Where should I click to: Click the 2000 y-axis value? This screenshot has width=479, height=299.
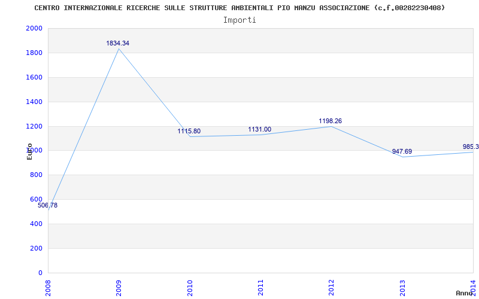(34, 28)
